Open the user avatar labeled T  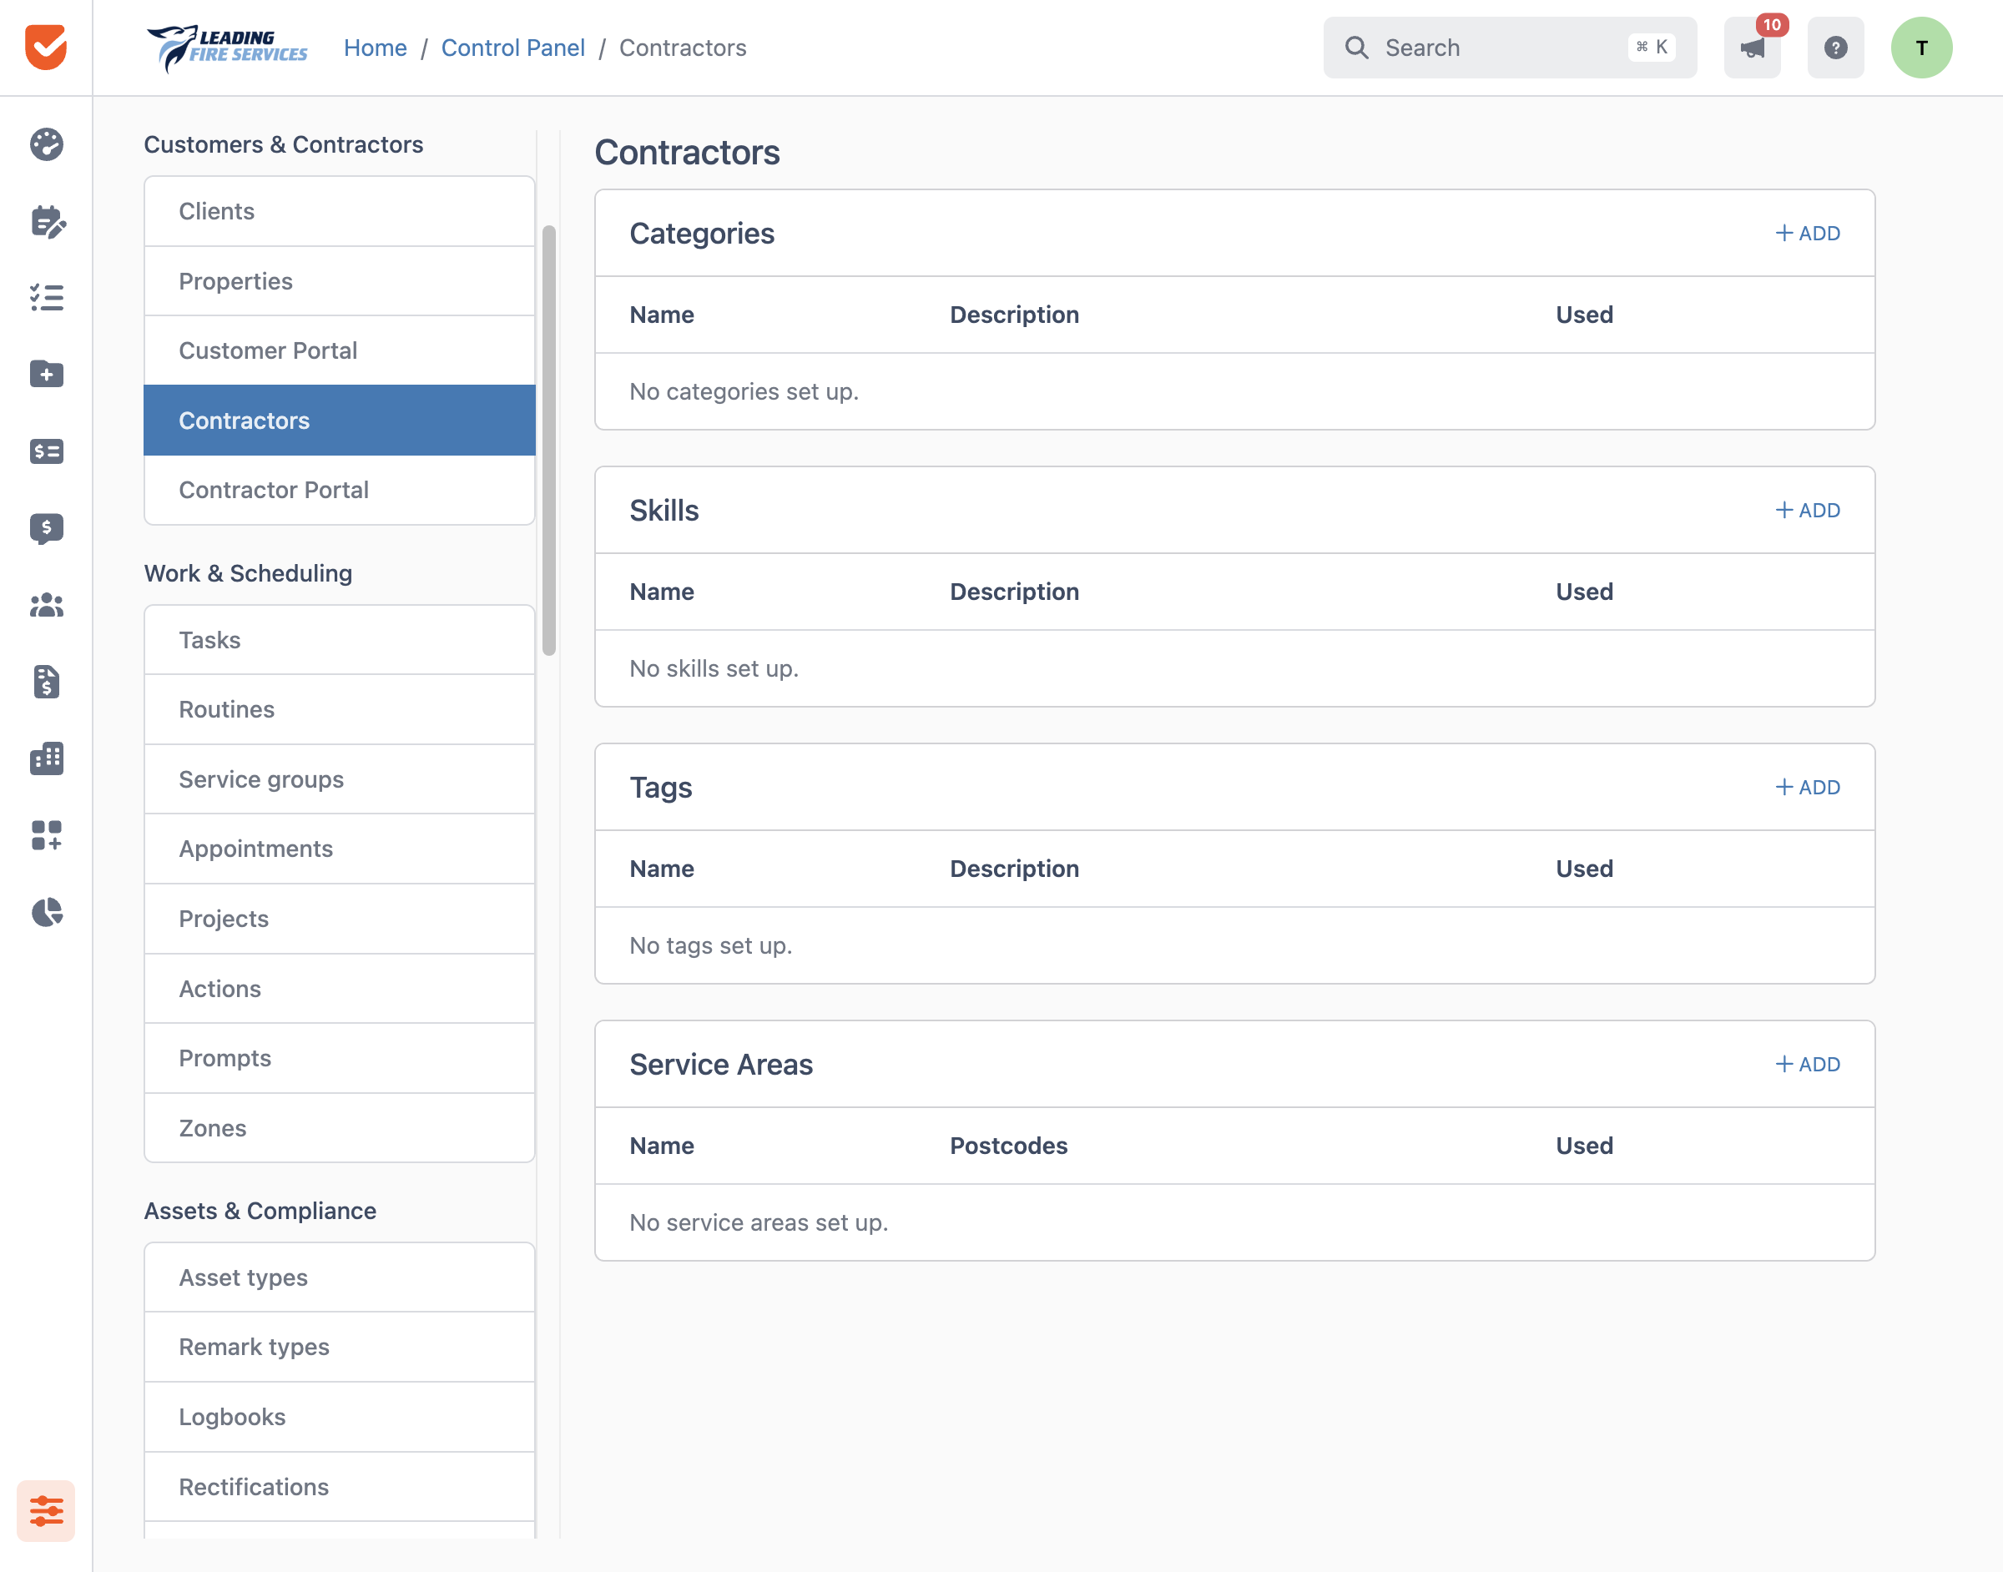pyautogui.click(x=1921, y=48)
